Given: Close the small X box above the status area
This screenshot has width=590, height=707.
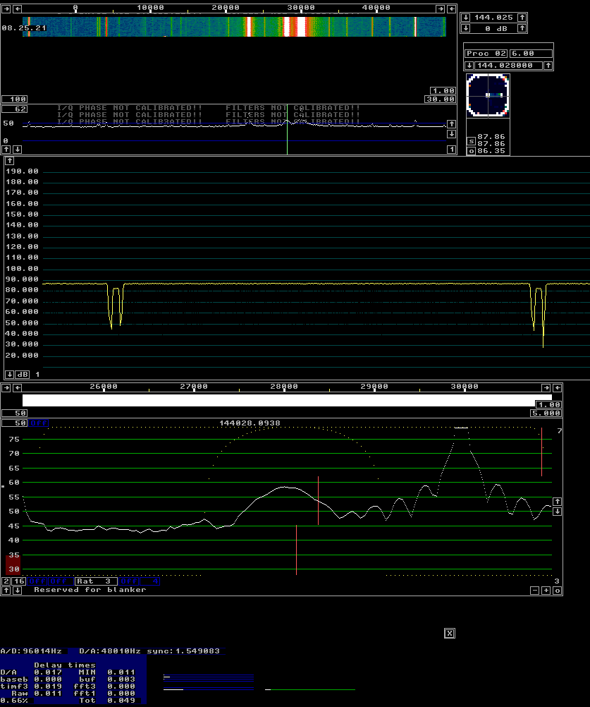Looking at the screenshot, I should 450,634.
